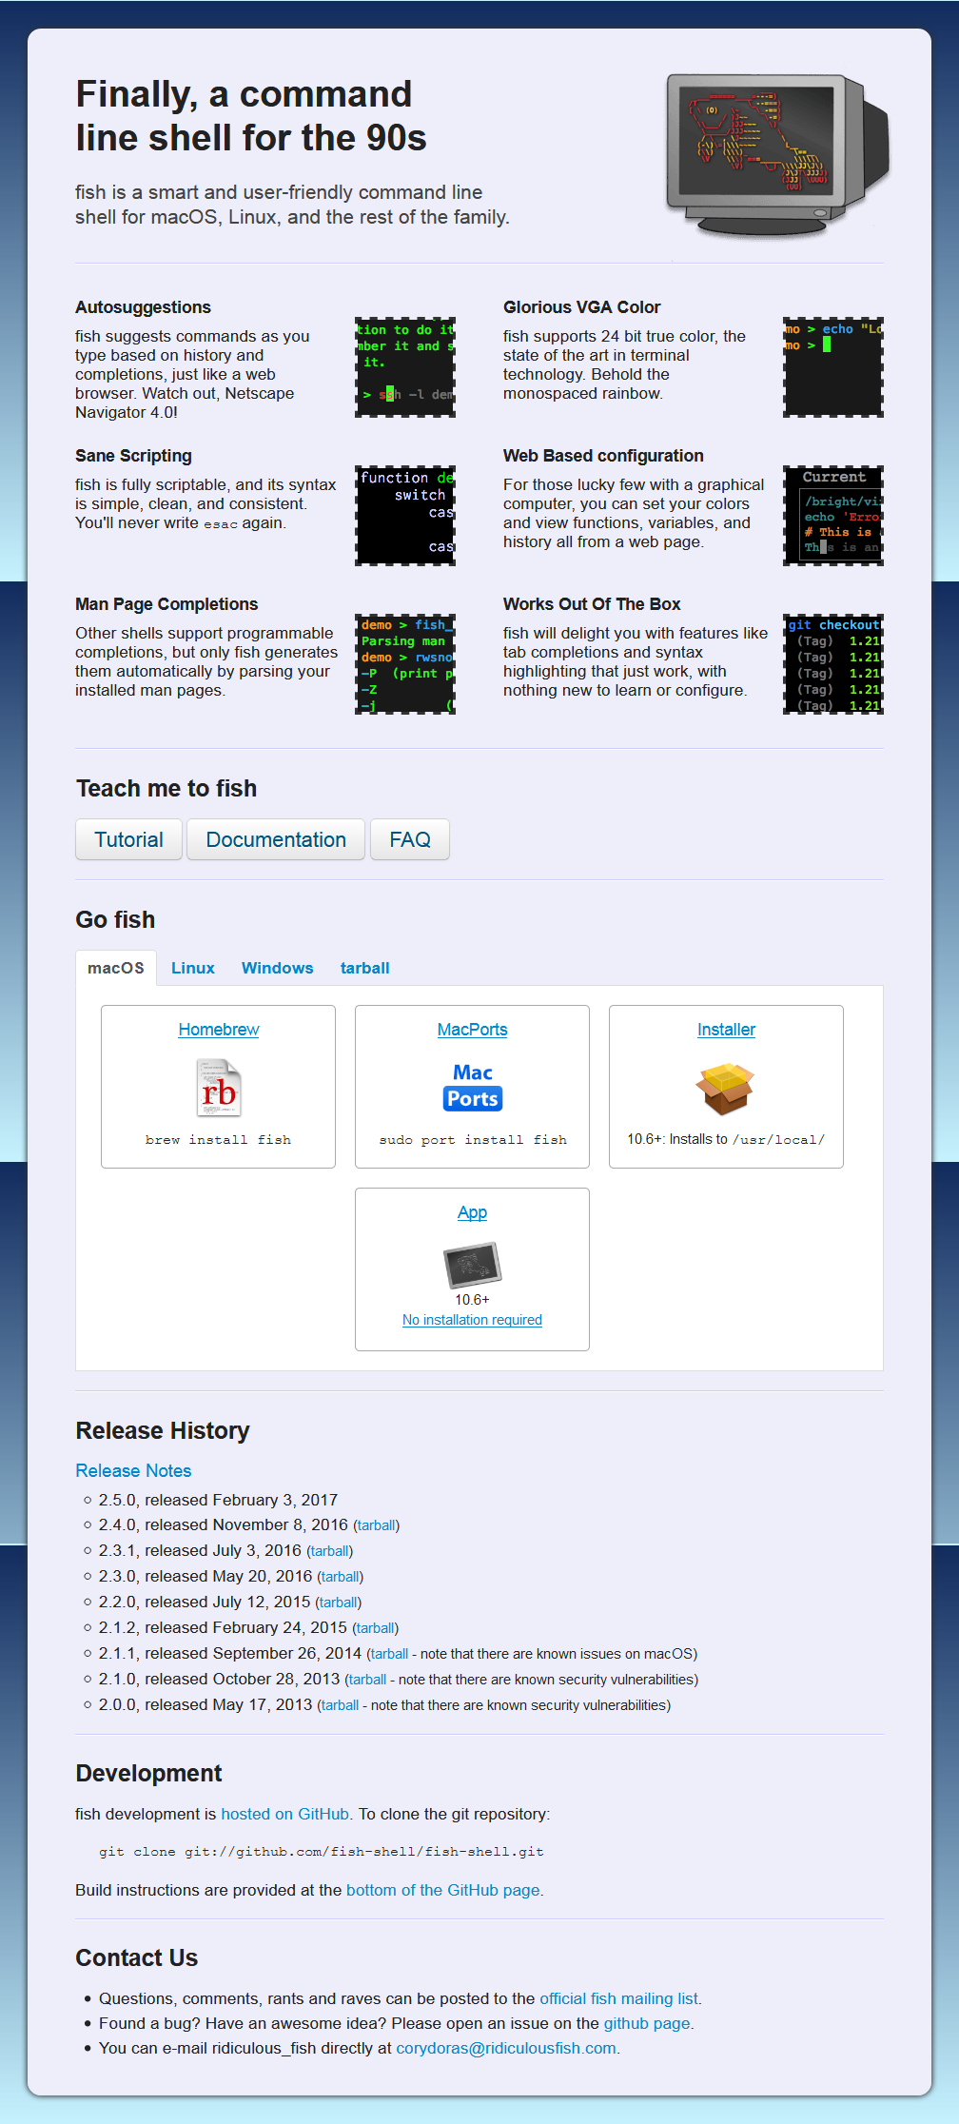Click the Installer package box icon
Screen dimensions: 959x2124
(x=726, y=1088)
